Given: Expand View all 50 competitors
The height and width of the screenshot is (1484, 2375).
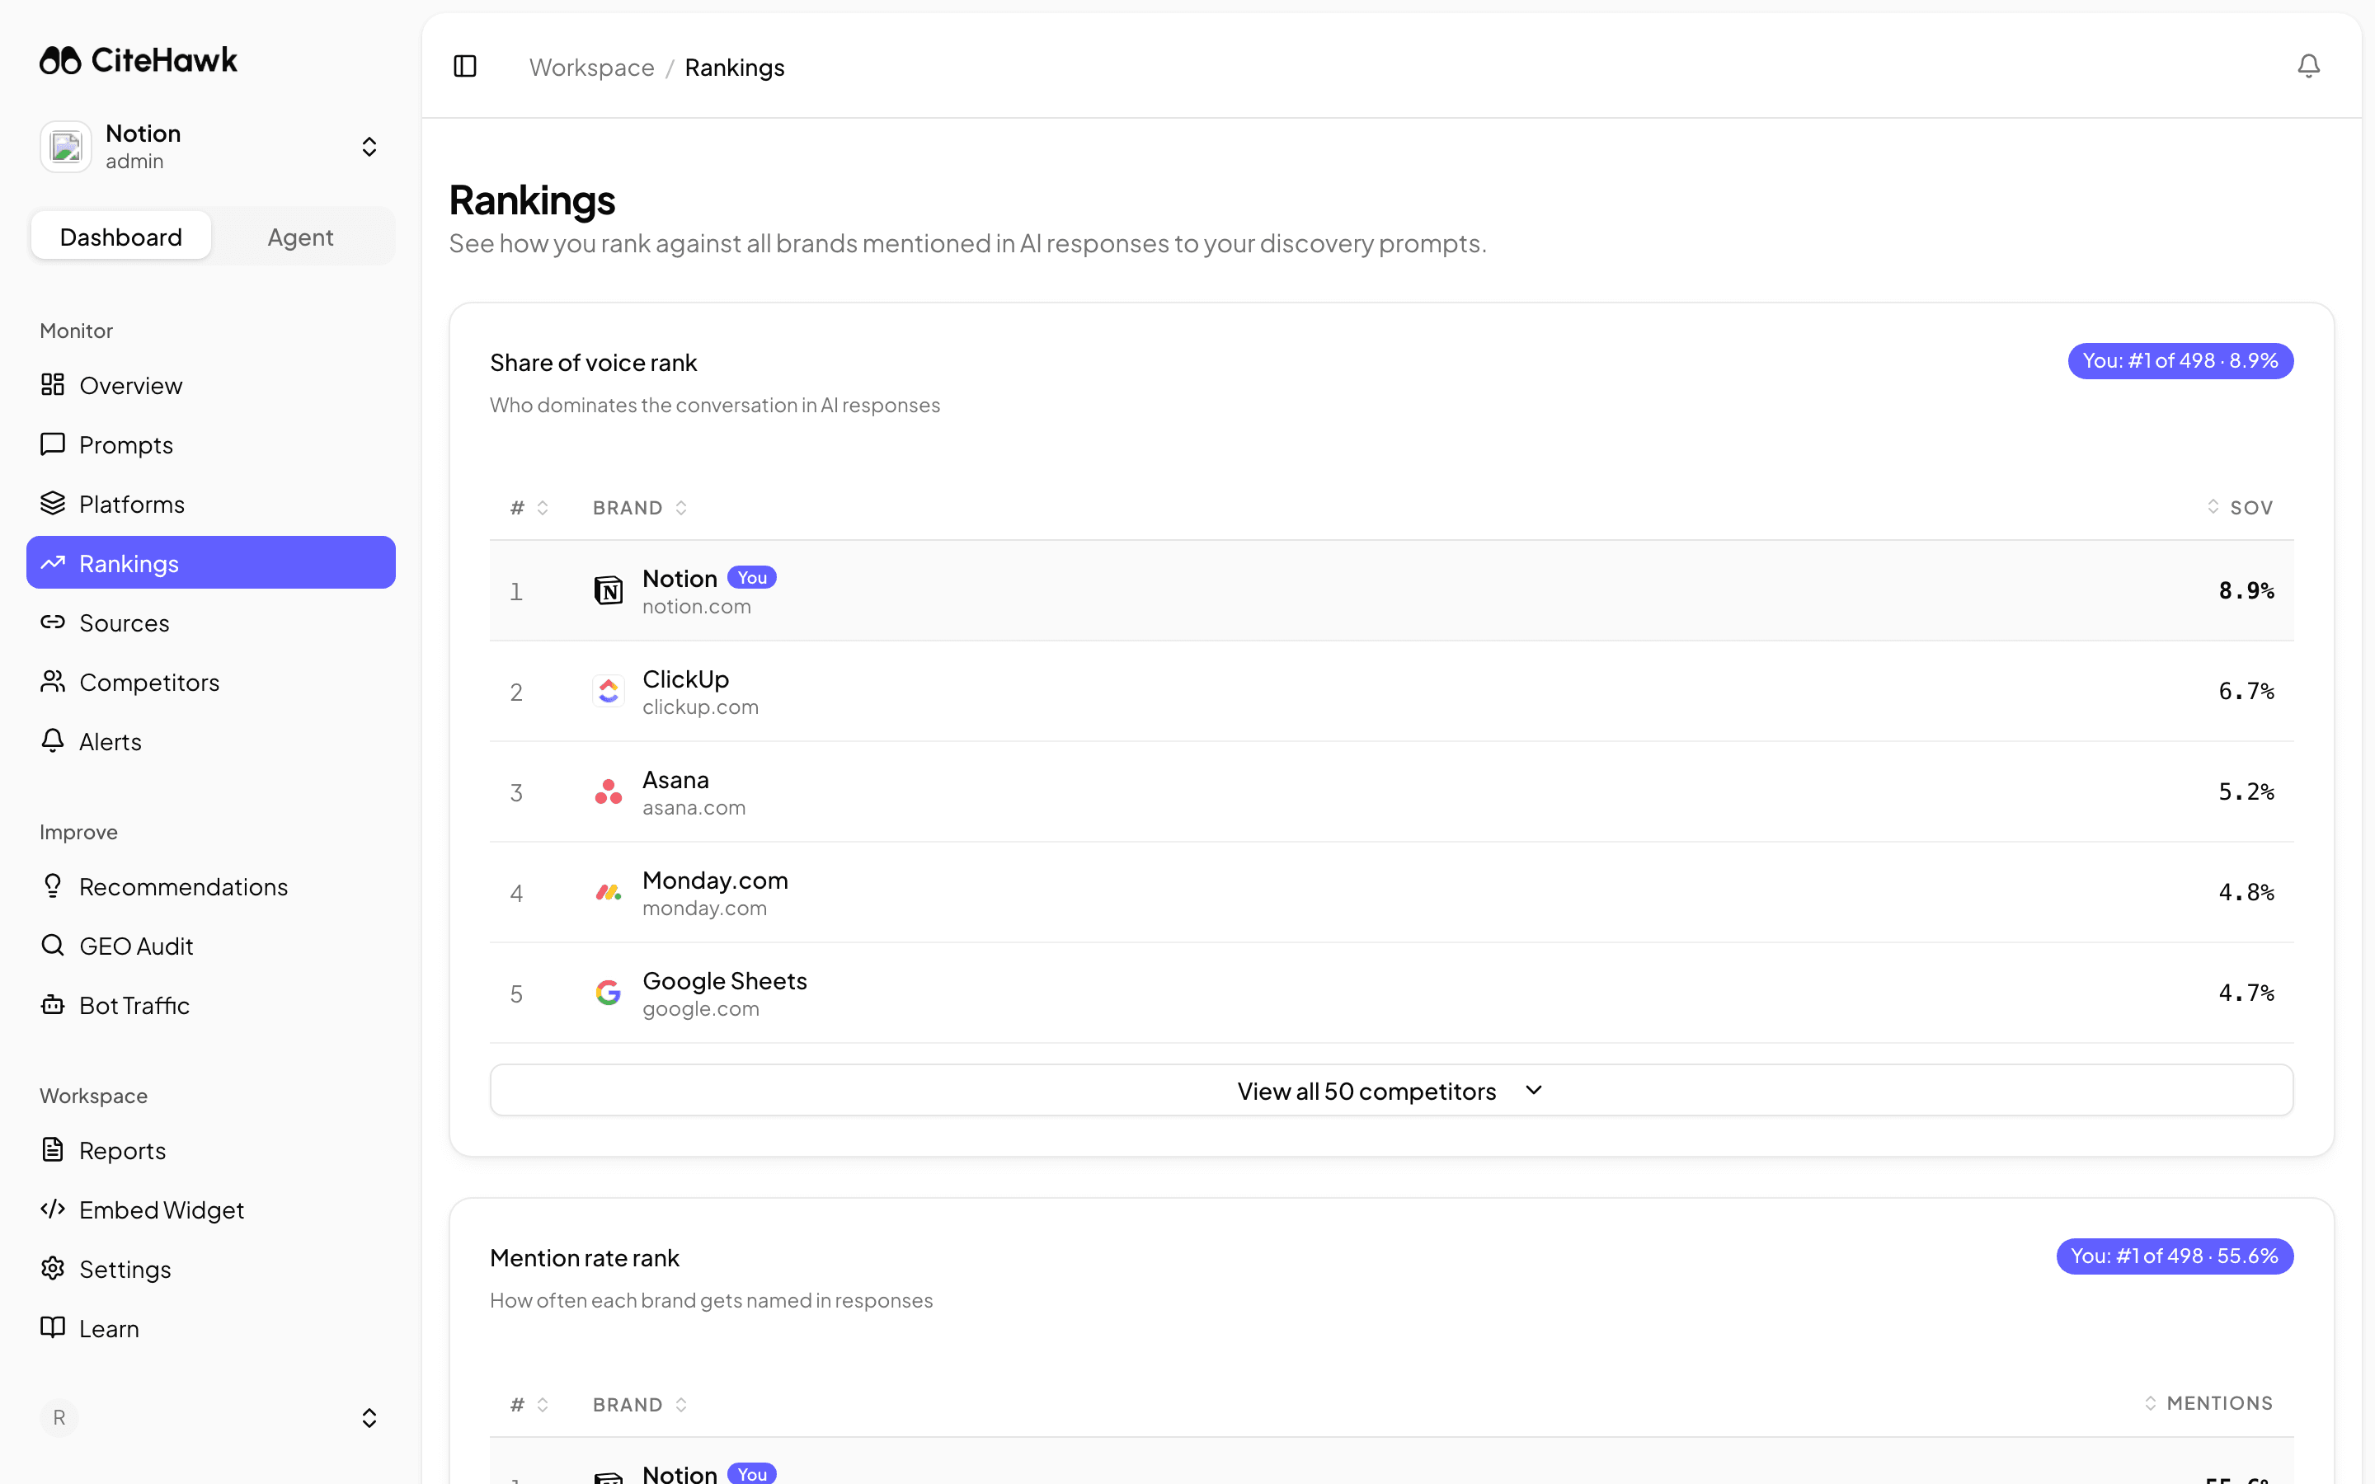Looking at the screenshot, I should pyautogui.click(x=1390, y=1091).
